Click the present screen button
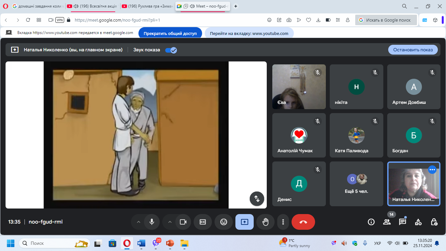The width and height of the screenshot is (446, 251). (245, 222)
